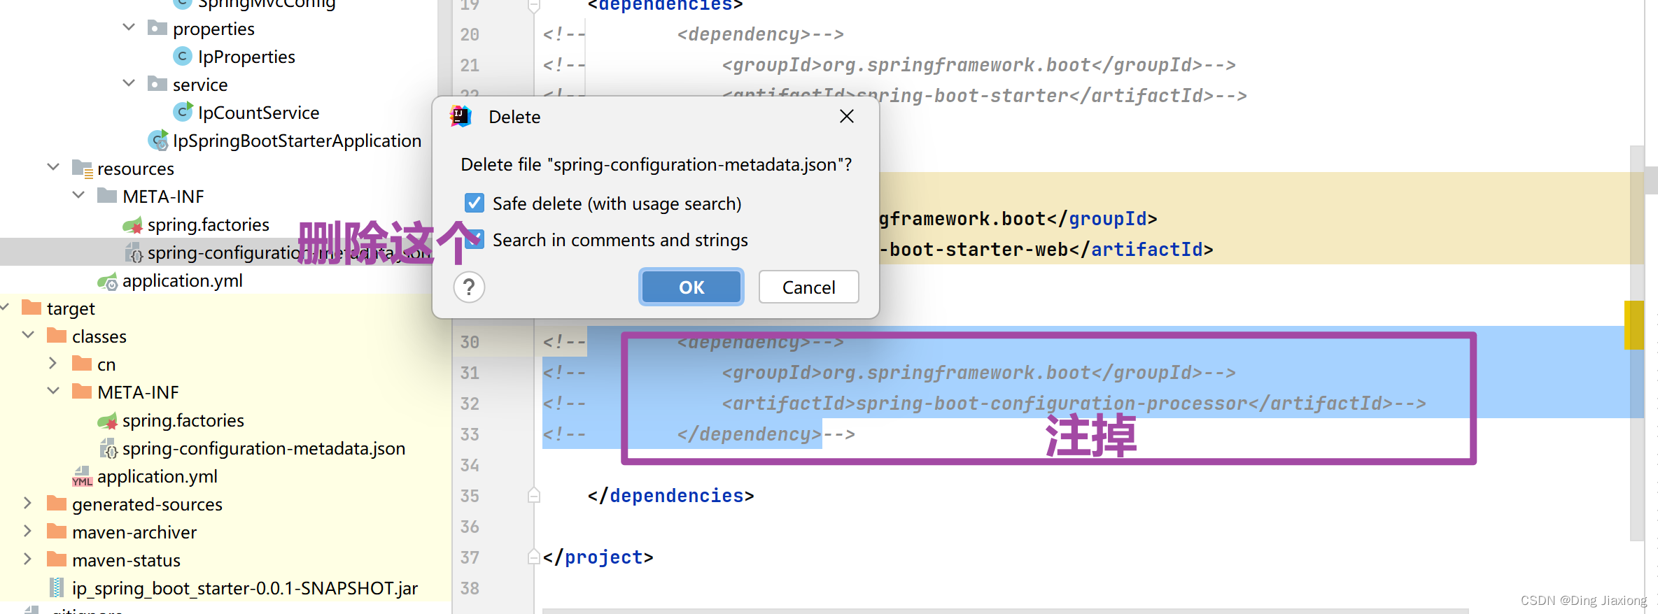
Task: Click the yellow warning stripe in editor scrollbar
Action: point(1634,324)
